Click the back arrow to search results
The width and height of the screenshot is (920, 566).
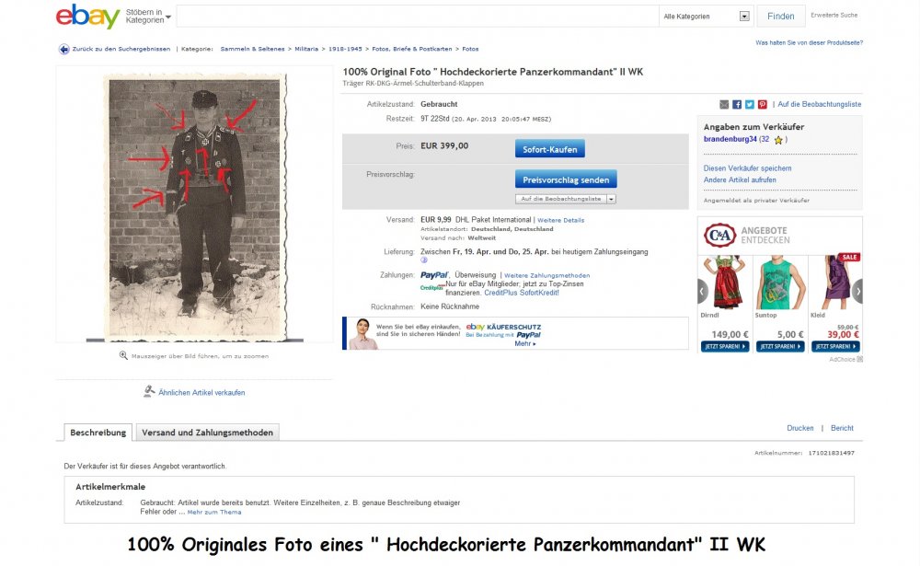[63, 50]
